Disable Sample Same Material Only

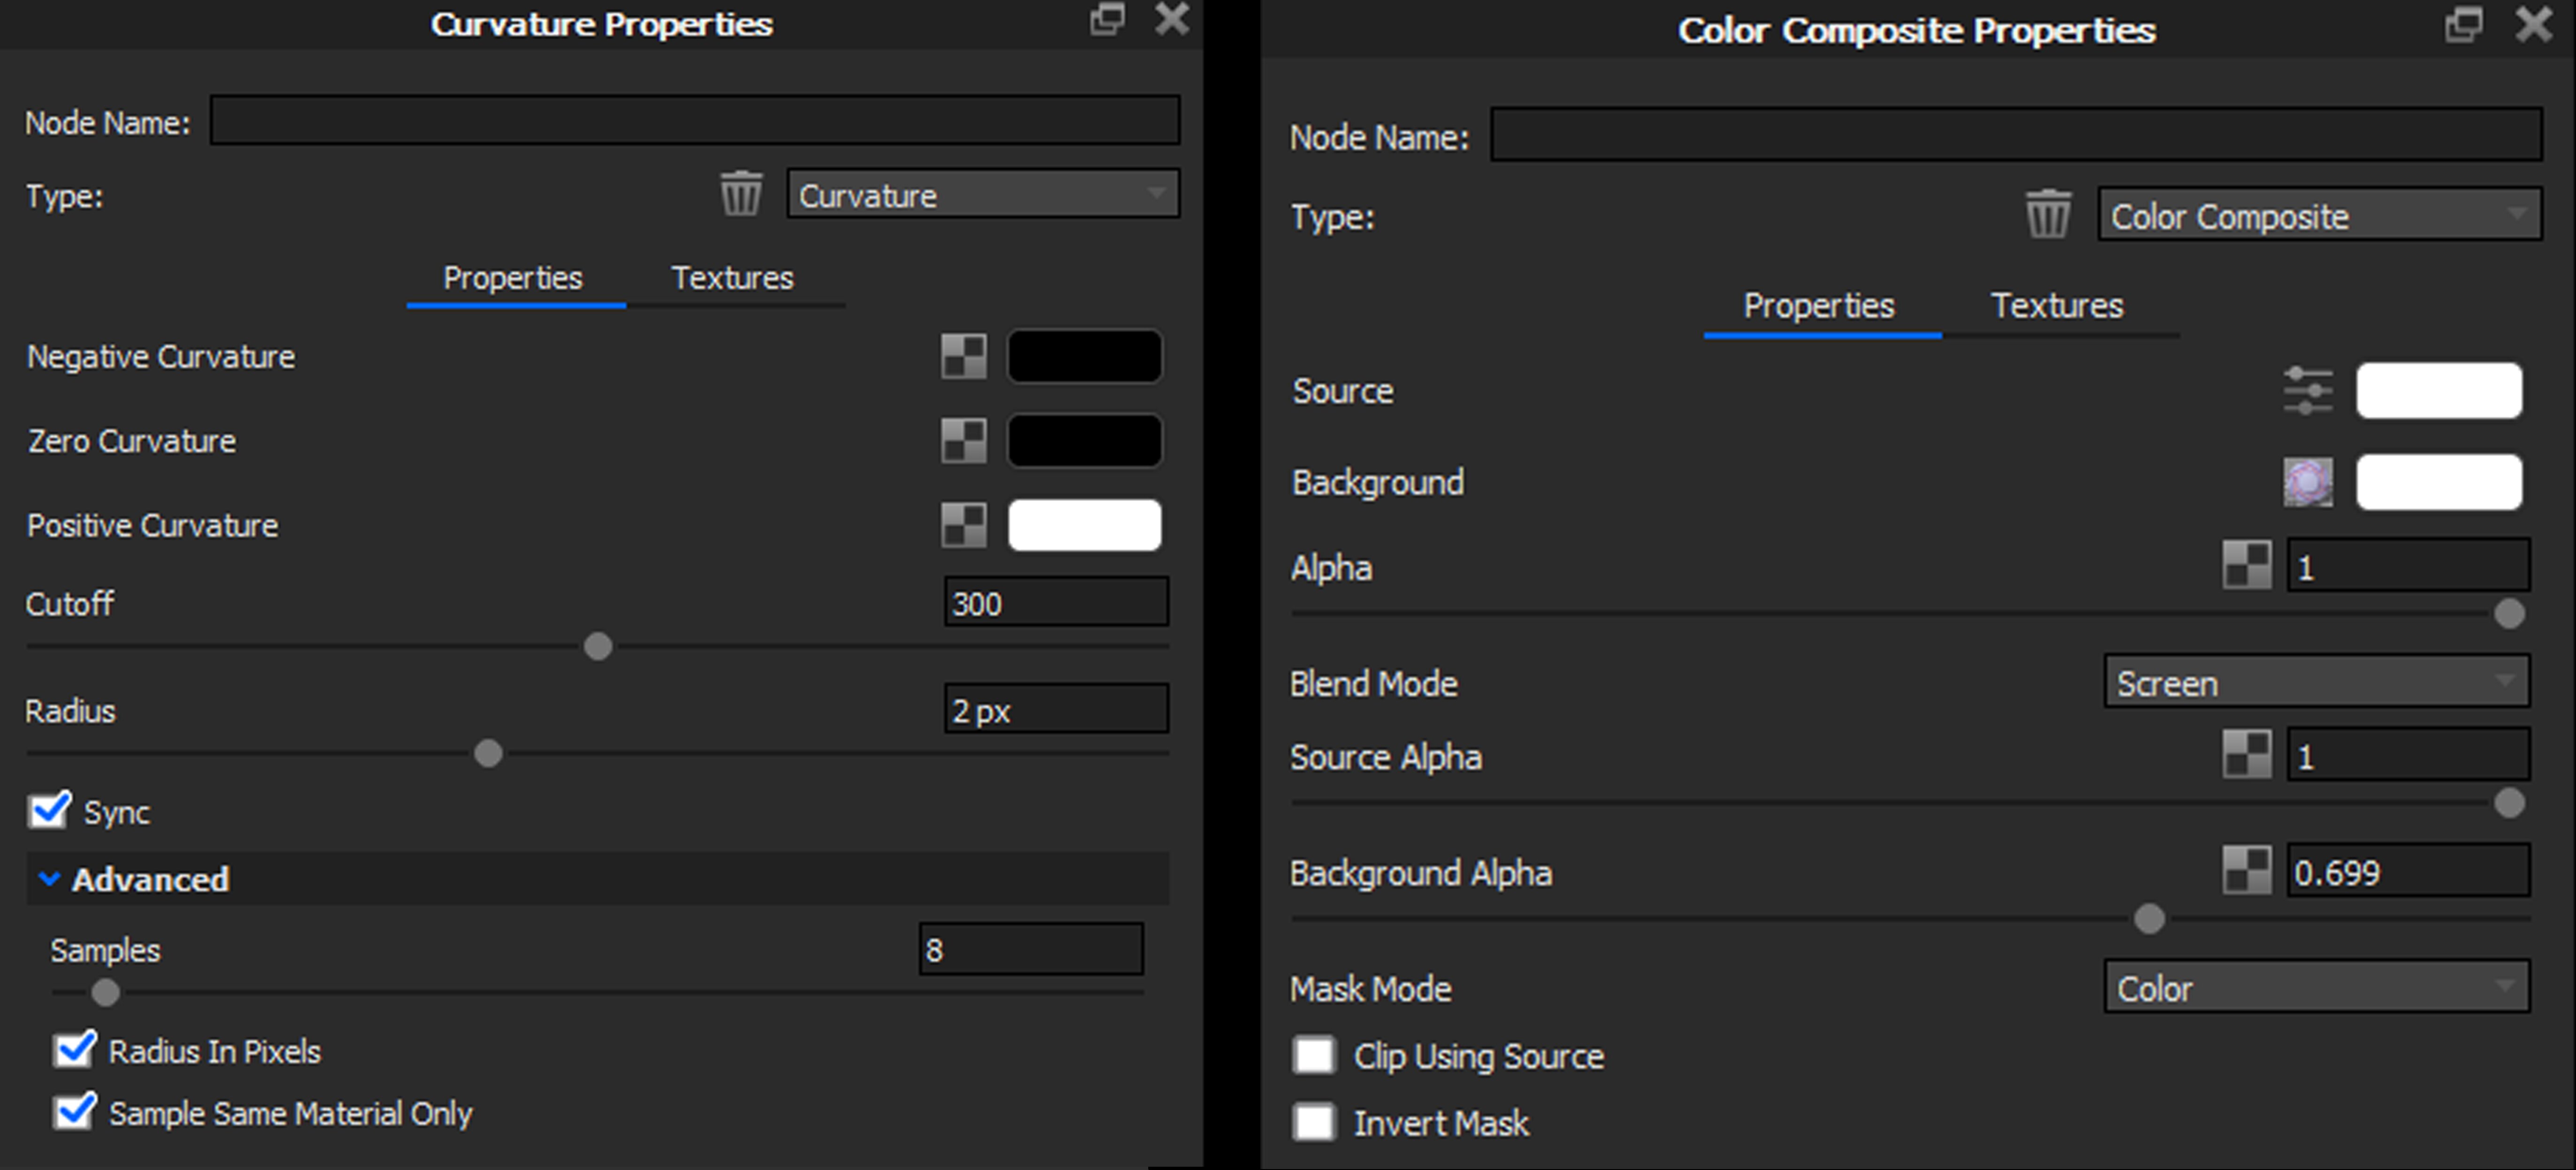coord(75,1112)
